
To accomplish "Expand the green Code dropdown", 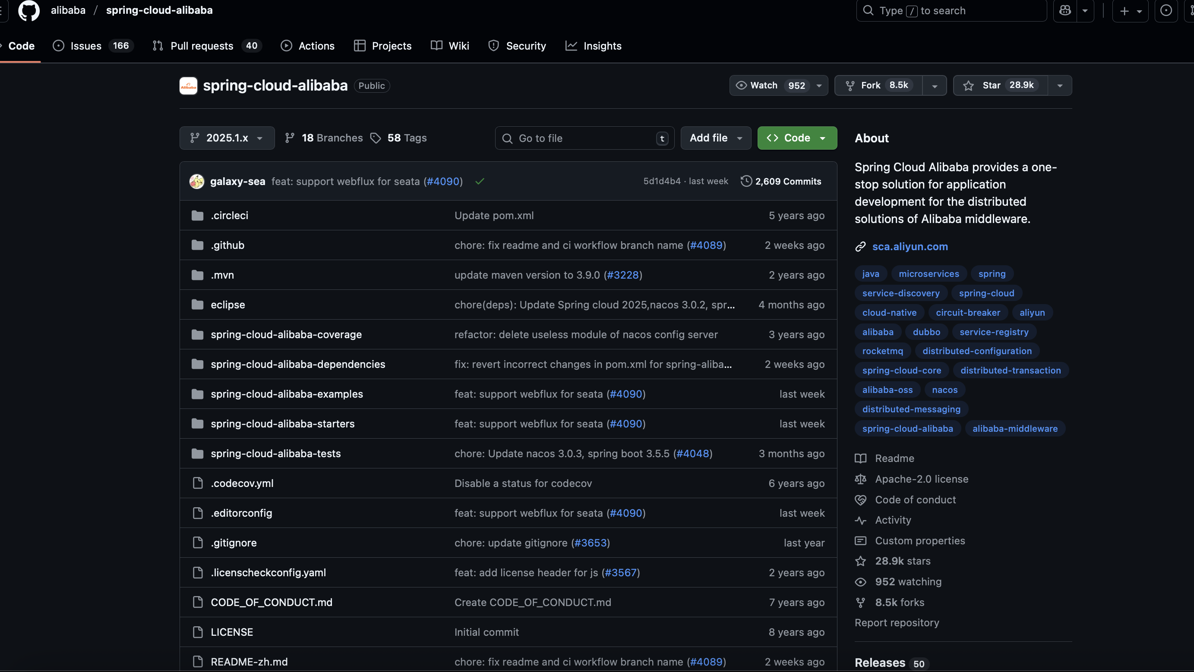I will click(797, 138).
